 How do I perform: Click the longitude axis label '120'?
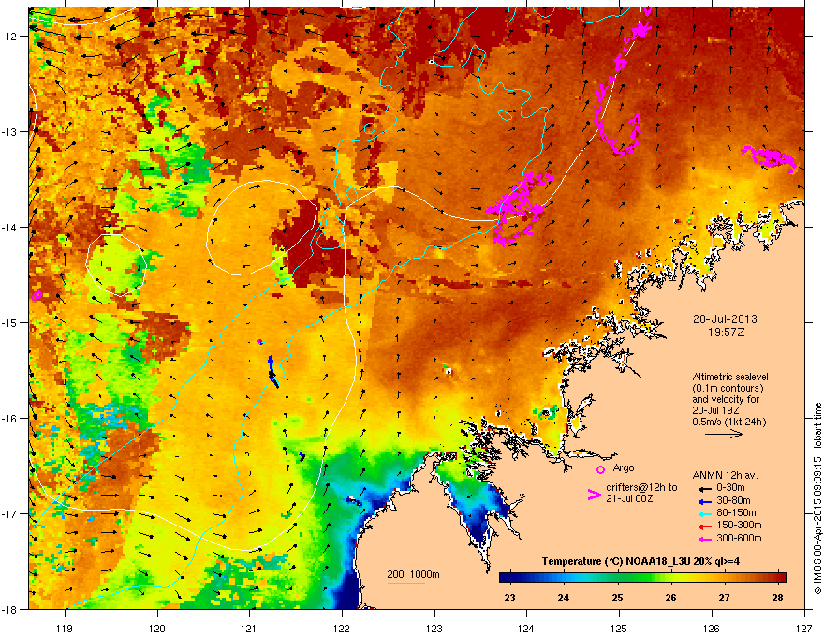(x=157, y=629)
